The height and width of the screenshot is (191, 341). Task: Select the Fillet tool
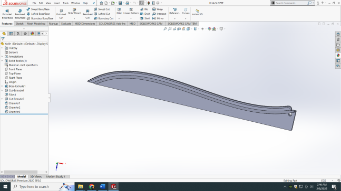pos(119,11)
